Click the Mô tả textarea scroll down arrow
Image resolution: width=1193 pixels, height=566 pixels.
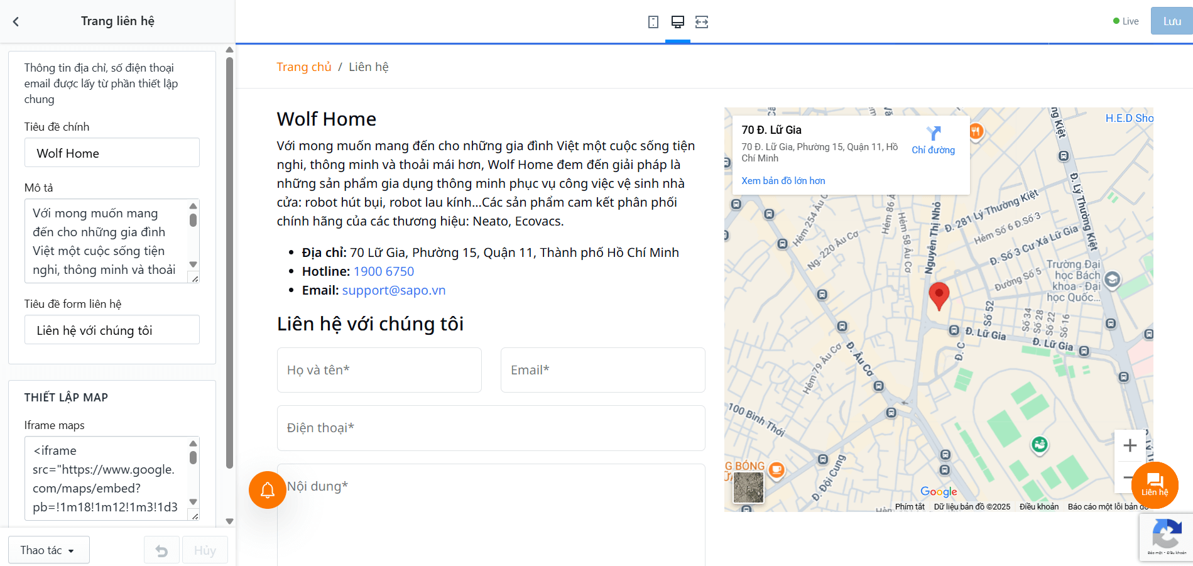(x=193, y=264)
